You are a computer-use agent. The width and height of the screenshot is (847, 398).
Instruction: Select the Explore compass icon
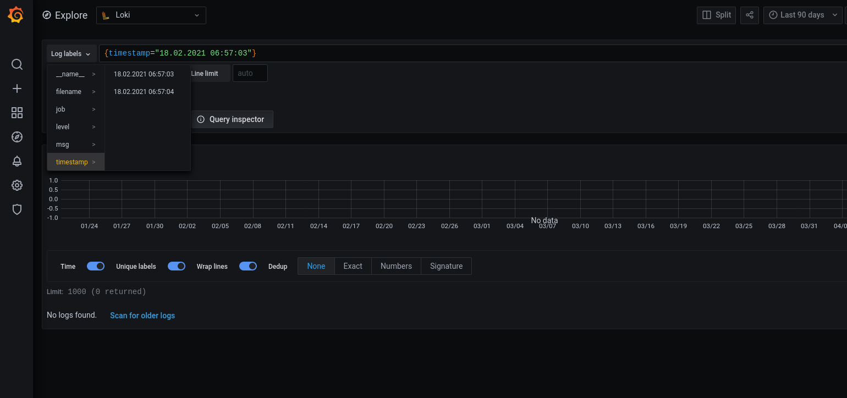(16, 137)
